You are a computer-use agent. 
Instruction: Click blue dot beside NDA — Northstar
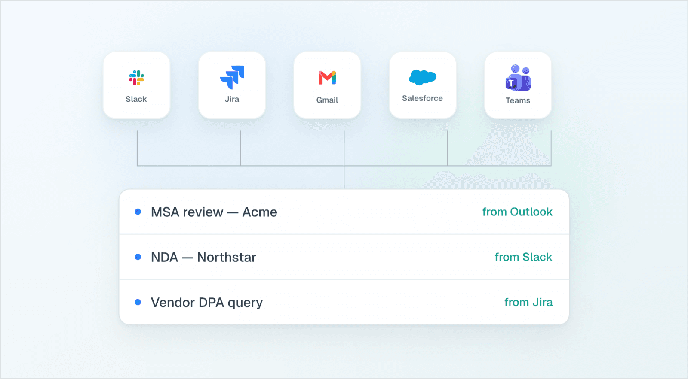[138, 257]
